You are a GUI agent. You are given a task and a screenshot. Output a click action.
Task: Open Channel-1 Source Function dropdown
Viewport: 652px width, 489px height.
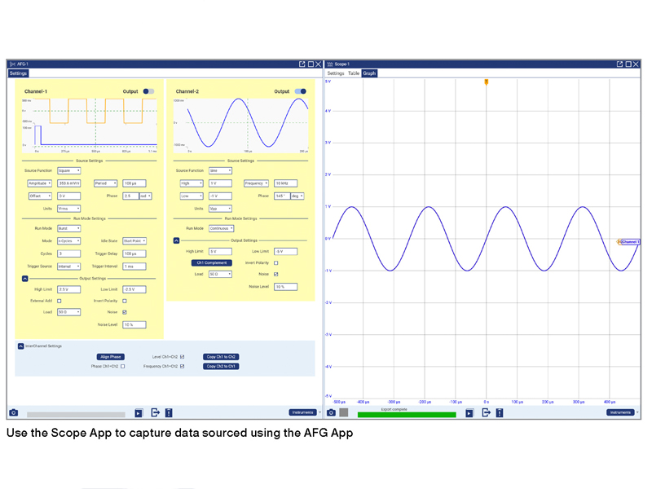(68, 171)
